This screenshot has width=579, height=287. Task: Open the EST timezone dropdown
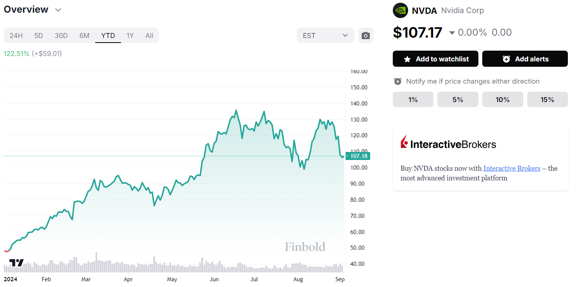[325, 36]
